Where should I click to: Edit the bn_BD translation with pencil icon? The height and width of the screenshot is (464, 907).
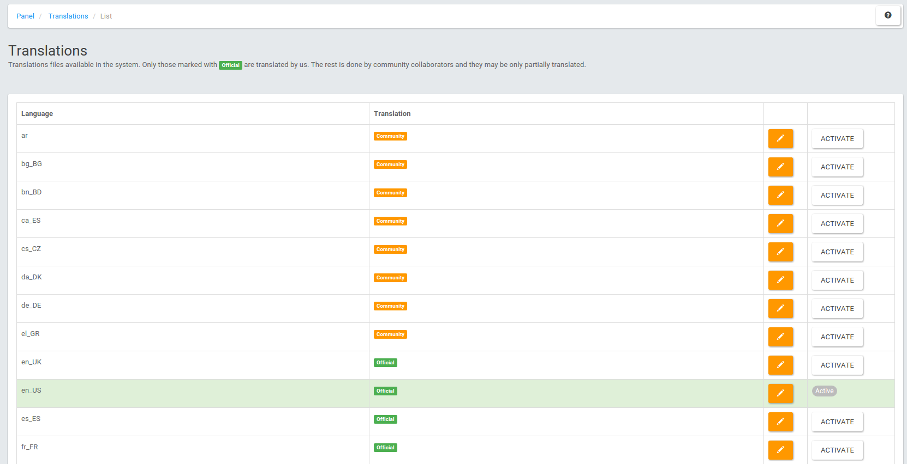pos(780,195)
